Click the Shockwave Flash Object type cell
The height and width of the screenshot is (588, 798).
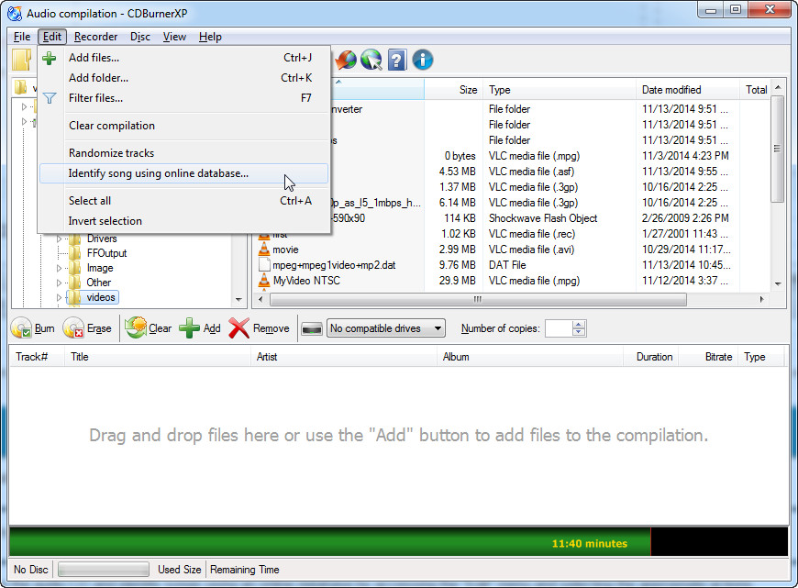tap(543, 218)
